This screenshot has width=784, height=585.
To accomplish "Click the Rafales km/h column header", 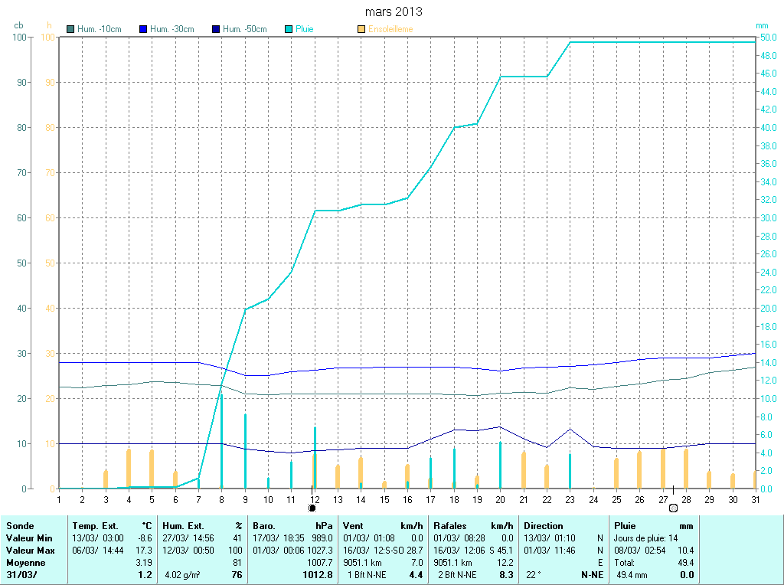I will [452, 526].
